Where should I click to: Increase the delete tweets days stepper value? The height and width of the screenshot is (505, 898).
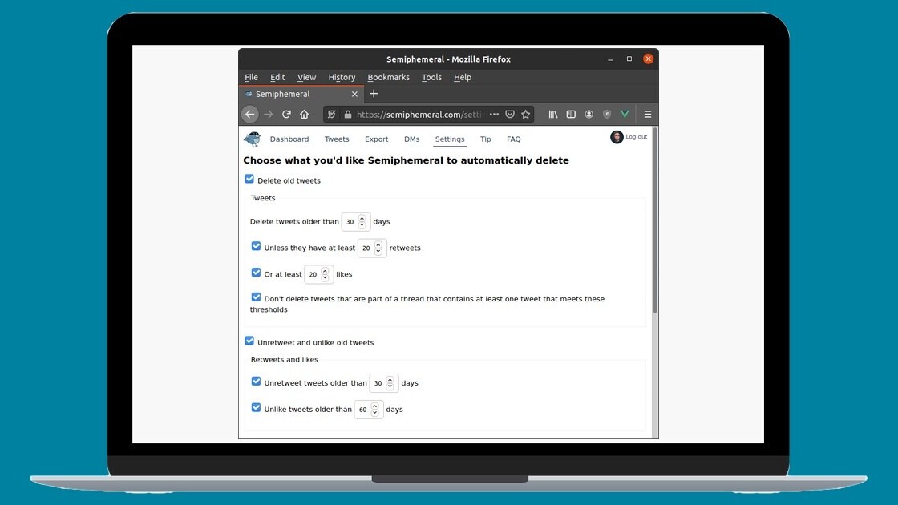click(x=362, y=218)
